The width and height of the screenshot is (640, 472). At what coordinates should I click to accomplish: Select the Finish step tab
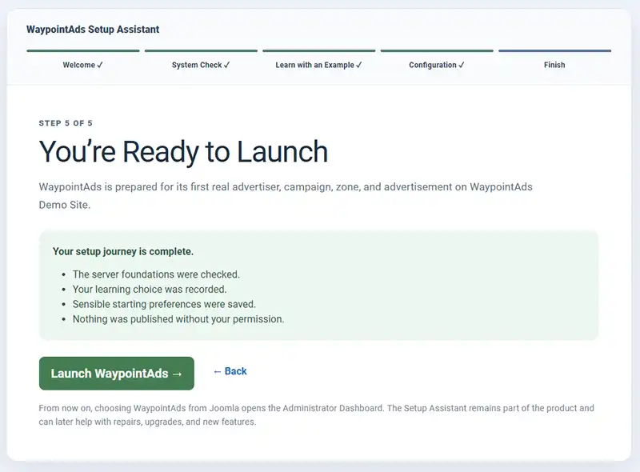(554, 65)
